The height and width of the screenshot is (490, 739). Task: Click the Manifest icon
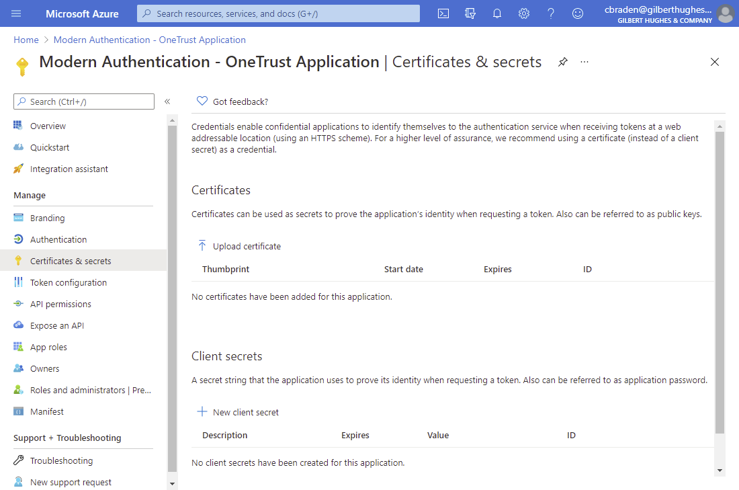[18, 411]
